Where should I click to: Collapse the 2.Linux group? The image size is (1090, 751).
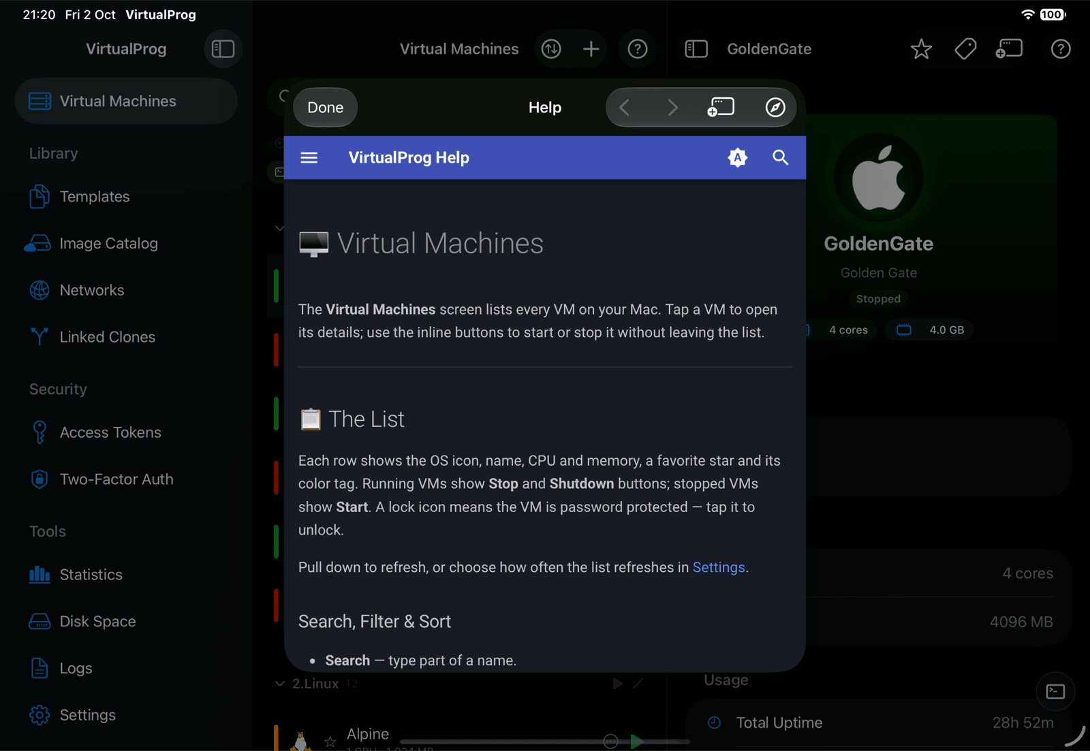(x=279, y=684)
